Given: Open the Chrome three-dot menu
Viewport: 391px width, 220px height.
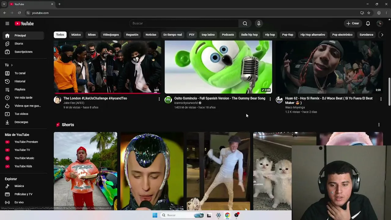Looking at the screenshot, I should 387,13.
